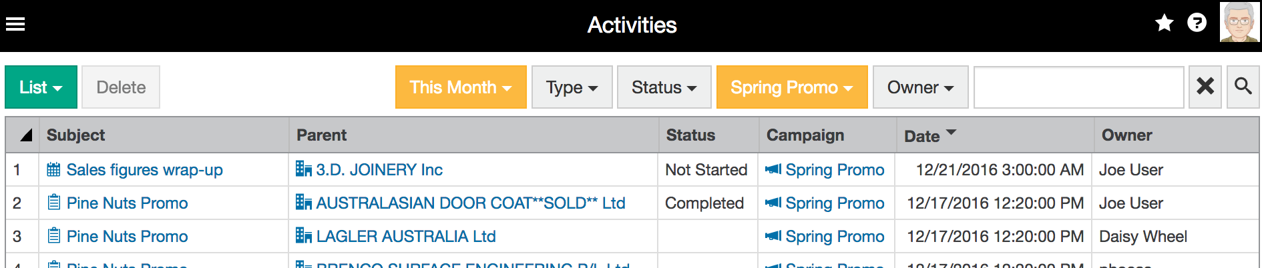Screen dimensions: 1262x268
Task: Click the magnifier search icon
Action: [x=1243, y=87]
